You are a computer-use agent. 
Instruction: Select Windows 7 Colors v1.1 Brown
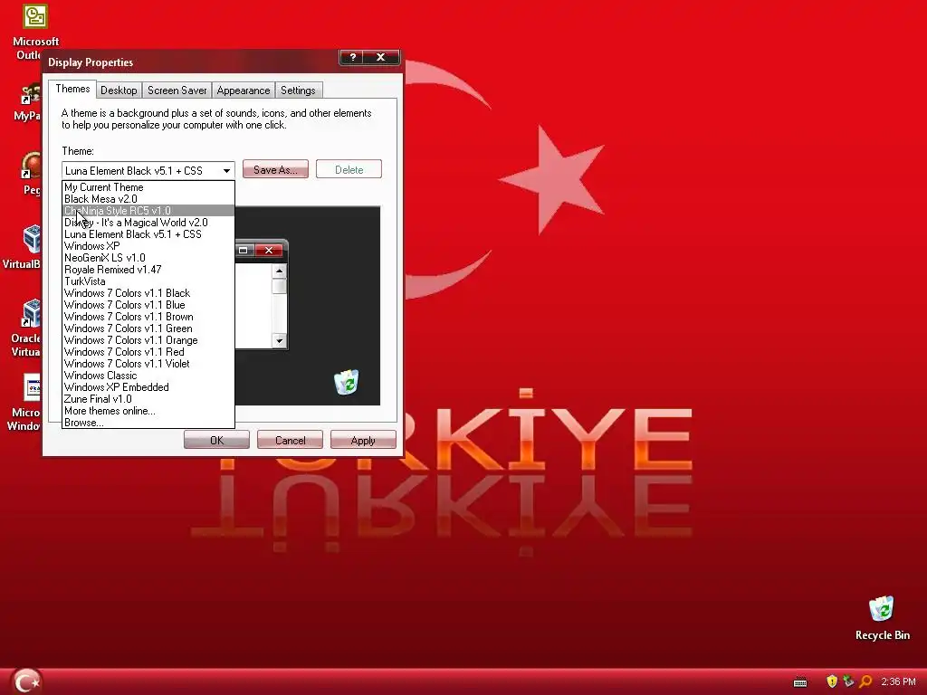(148, 317)
